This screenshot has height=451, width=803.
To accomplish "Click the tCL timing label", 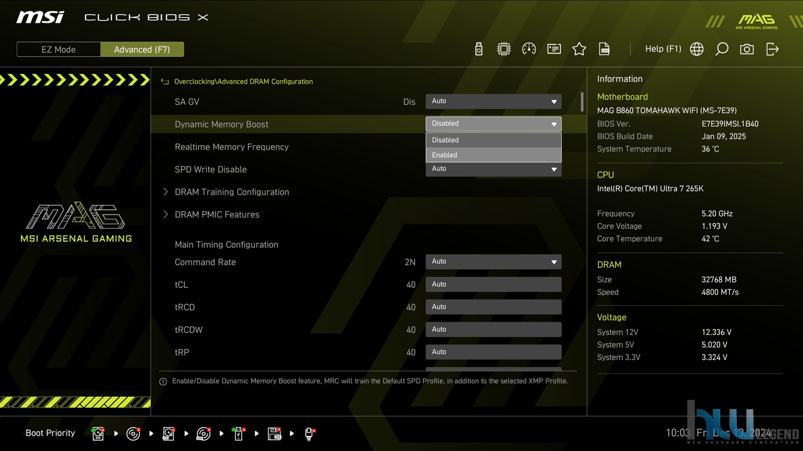I will click(x=181, y=285).
